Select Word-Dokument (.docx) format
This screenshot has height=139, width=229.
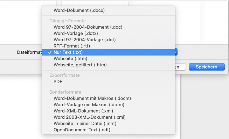click(x=109, y=10)
